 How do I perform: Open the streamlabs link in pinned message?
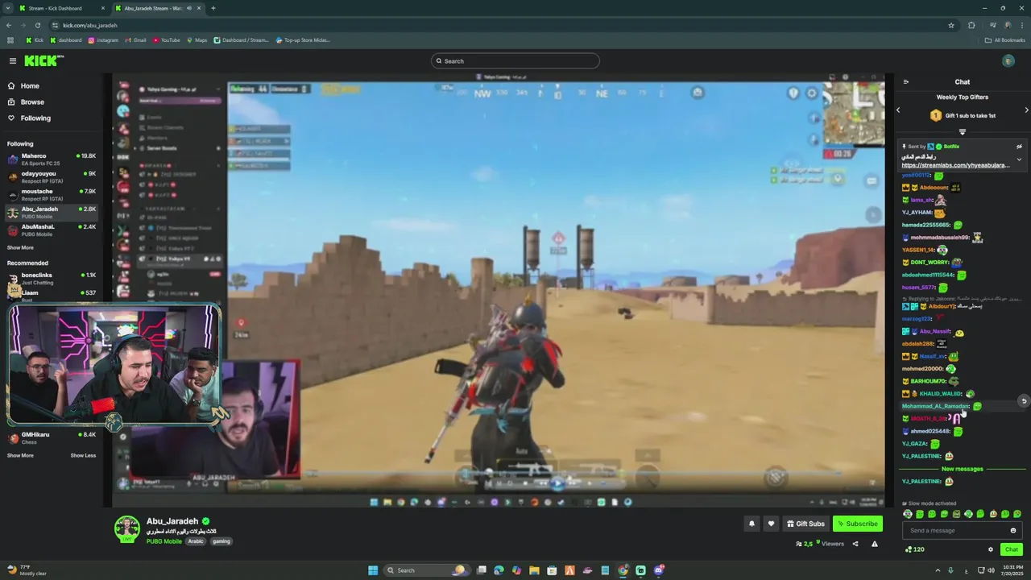(955, 165)
